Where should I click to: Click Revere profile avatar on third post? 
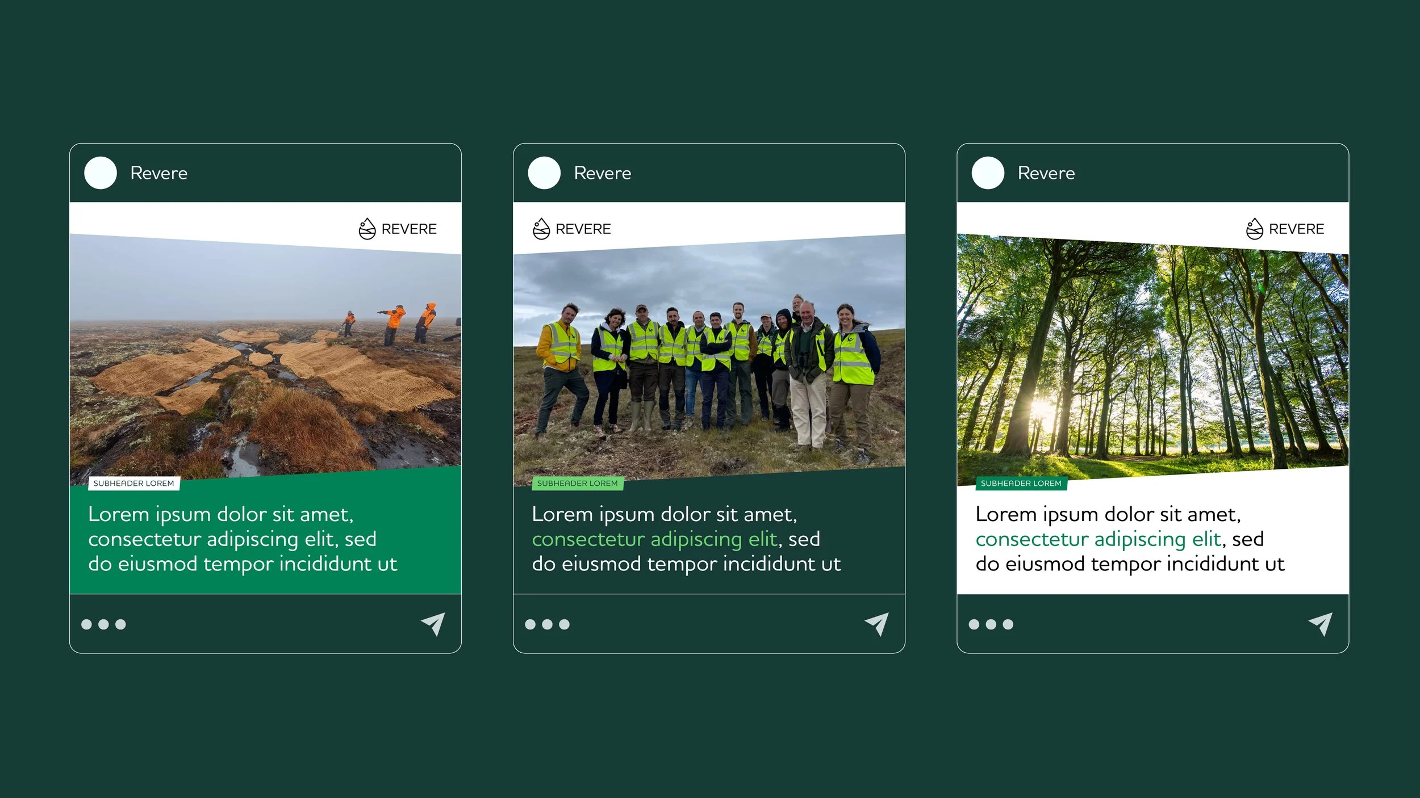click(988, 173)
